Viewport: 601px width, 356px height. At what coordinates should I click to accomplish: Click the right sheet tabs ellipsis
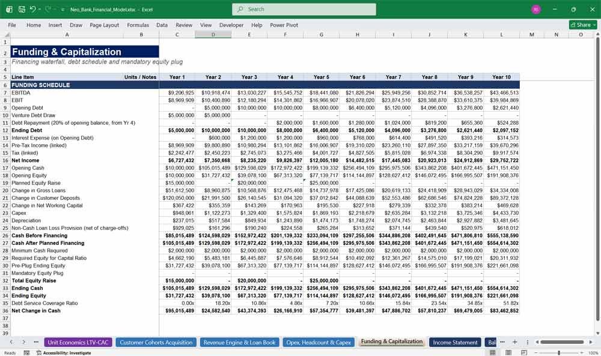point(502,342)
